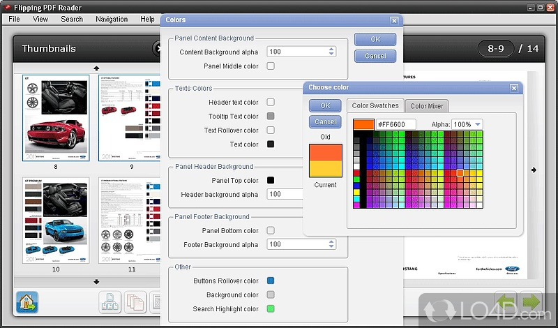Toggle the Panel Middle color box
This screenshot has height=328, width=558.
point(271,66)
